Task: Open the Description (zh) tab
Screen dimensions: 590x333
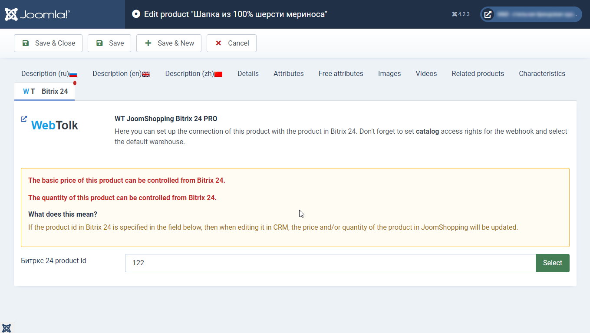Action: (x=194, y=74)
